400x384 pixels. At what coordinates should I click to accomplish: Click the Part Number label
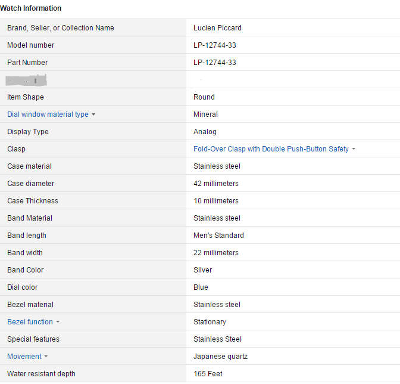[x=27, y=63]
